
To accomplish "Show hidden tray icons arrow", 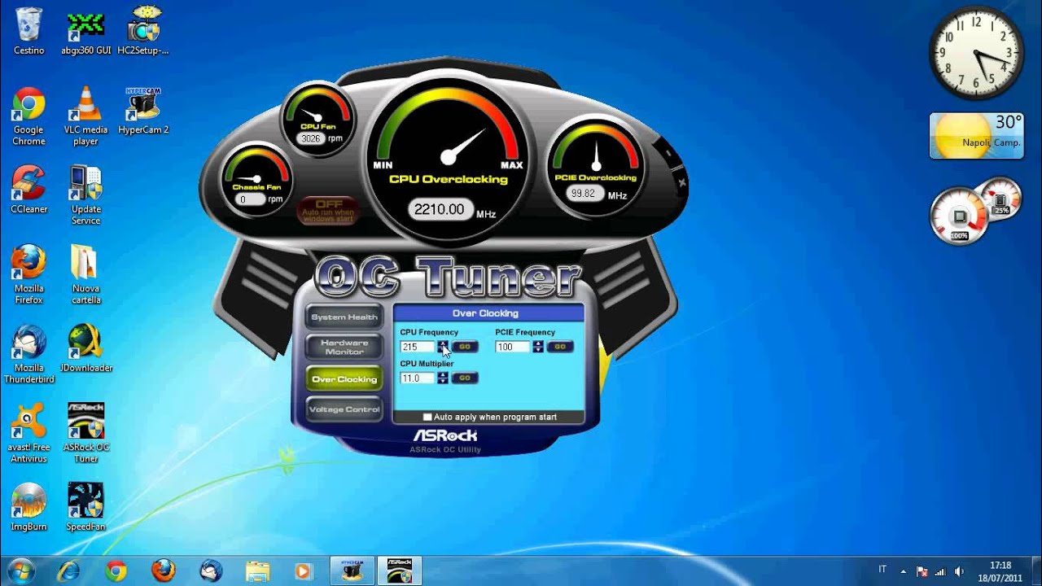I will (x=903, y=571).
